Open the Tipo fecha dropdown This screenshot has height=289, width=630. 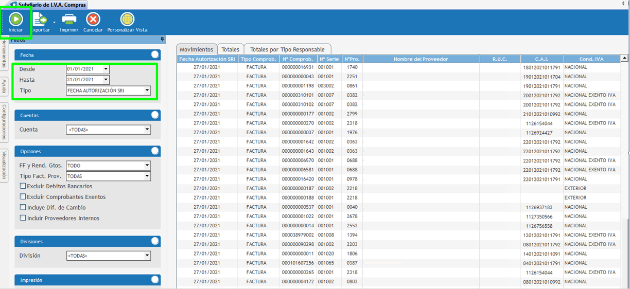[147, 91]
